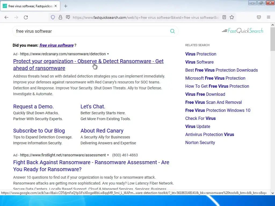This screenshot has height=206, width=275.
Task: Minimize the browser window
Action: pos(252,3)
